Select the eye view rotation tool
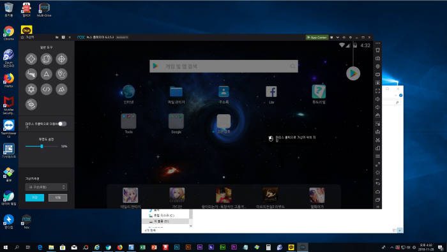The height and width of the screenshot is (252, 447). click(31, 105)
